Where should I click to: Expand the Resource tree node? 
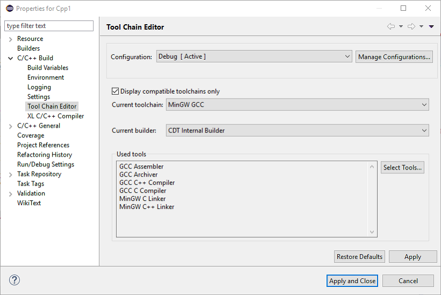click(x=10, y=39)
